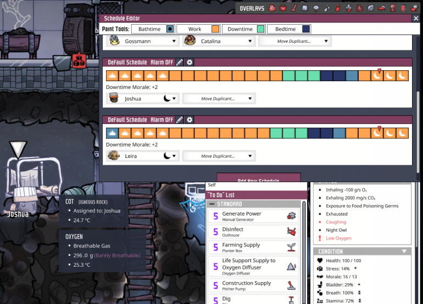Open the Ventilation overlay
The image size is (423, 304).
(x=338, y=8)
